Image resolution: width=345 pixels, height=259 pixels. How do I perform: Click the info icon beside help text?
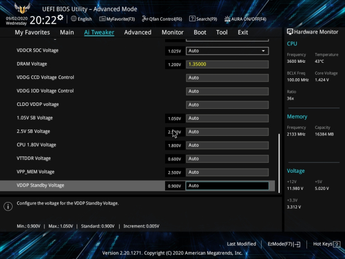(x=8, y=207)
